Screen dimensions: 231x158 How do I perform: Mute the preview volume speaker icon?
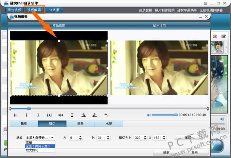[149, 115]
